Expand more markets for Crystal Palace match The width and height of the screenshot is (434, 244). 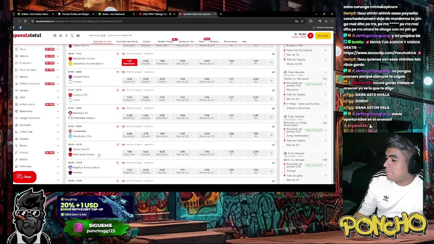coord(271,80)
